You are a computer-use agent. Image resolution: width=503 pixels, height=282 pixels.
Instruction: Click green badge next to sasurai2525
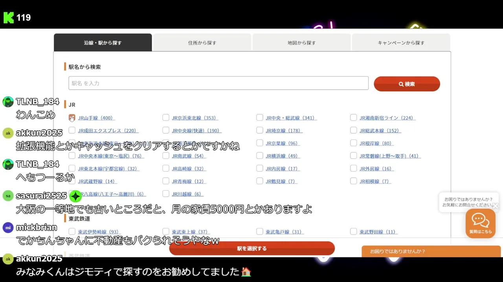click(75, 196)
